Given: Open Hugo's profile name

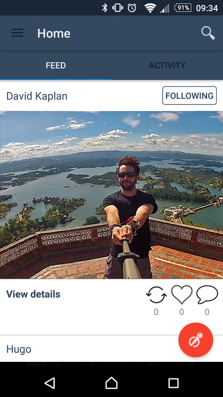Looking at the screenshot, I should 19,349.
